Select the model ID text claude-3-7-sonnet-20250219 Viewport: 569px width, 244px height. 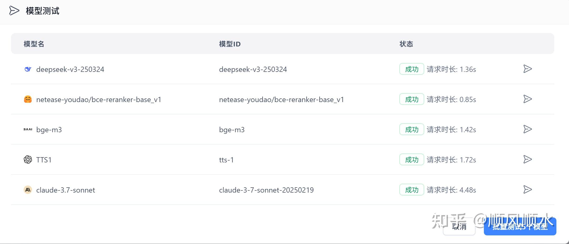click(x=266, y=190)
